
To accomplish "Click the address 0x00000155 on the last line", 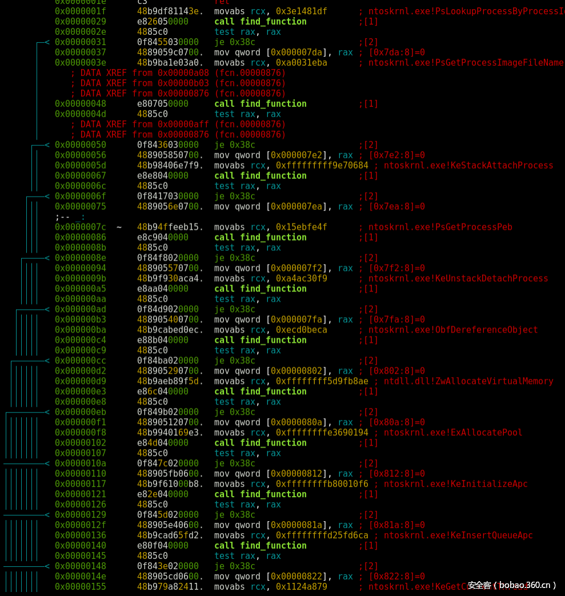I will pos(80,587).
